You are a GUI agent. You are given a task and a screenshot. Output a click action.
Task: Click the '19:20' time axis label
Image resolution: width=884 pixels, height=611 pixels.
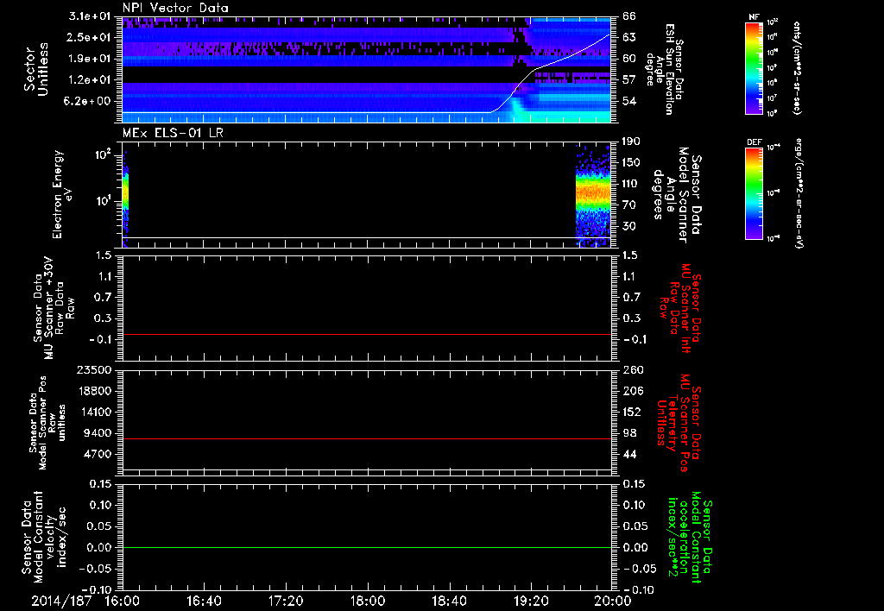coord(531,601)
